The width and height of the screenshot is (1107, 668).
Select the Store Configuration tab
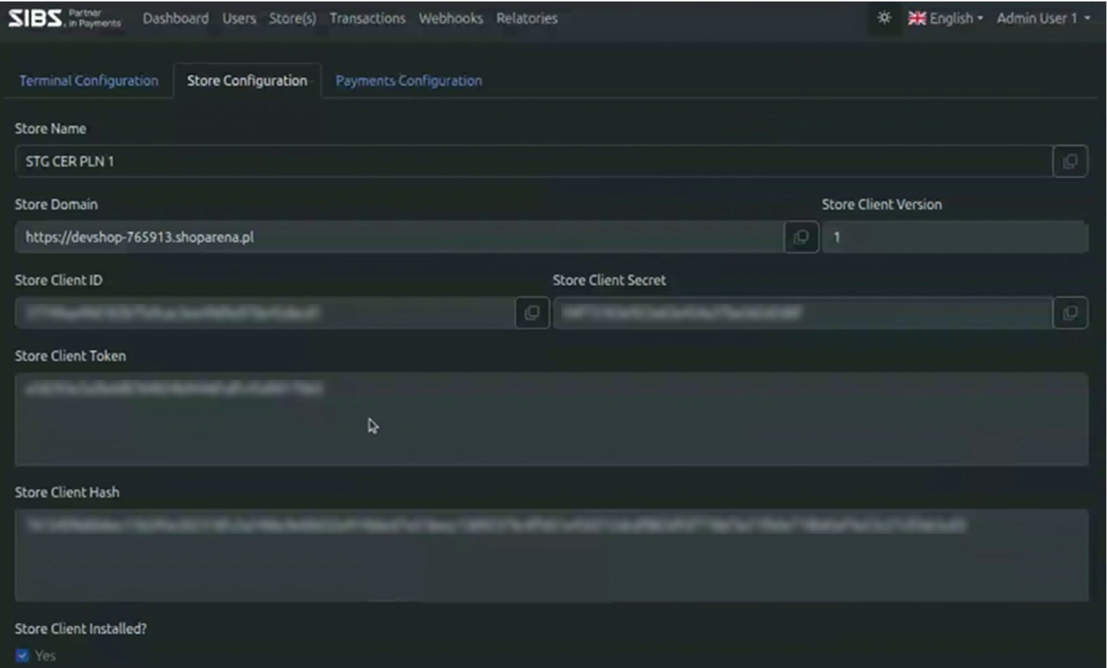[x=247, y=81]
